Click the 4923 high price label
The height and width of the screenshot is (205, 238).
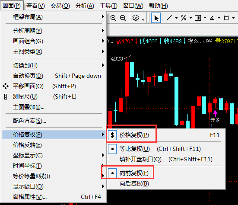(117, 58)
